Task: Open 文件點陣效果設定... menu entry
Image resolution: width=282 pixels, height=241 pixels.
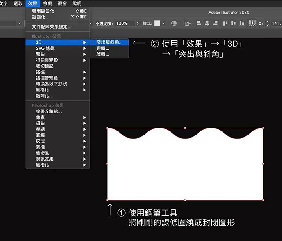Action: click(58, 27)
